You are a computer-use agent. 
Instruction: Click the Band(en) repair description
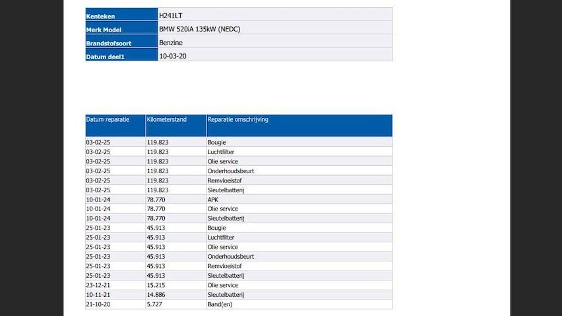pos(220,305)
